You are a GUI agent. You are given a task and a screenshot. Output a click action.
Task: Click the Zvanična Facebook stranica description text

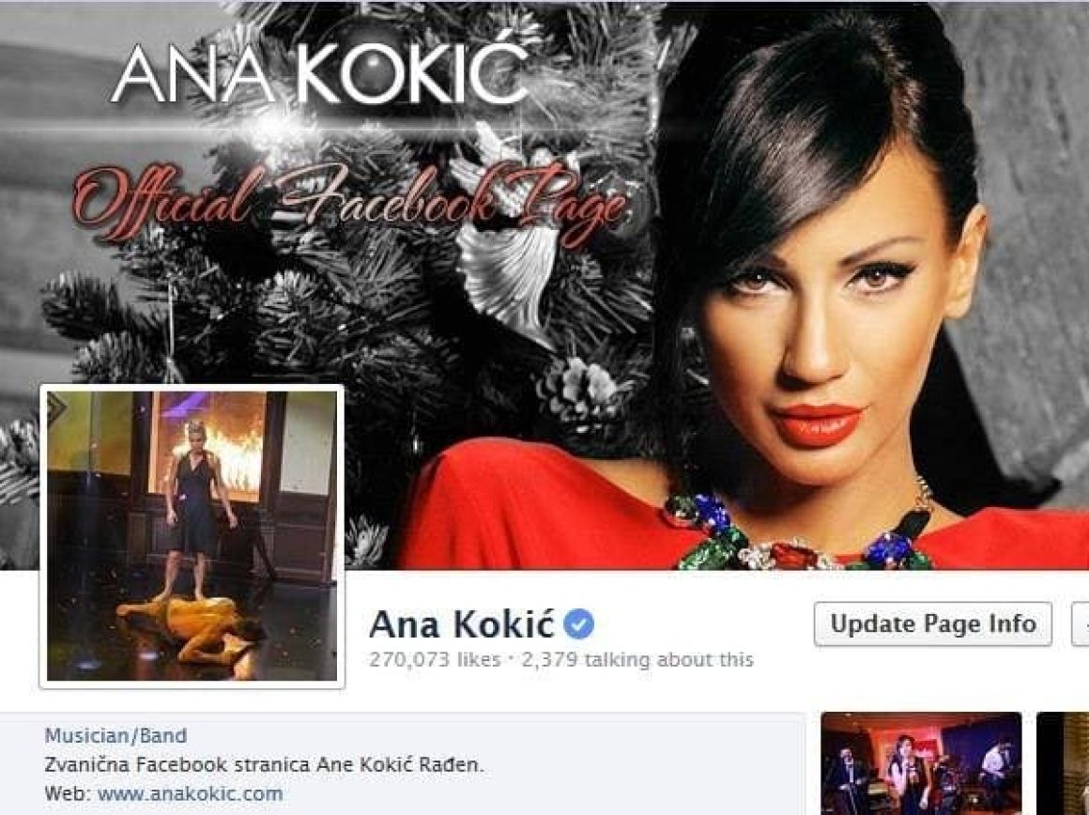click(x=264, y=765)
